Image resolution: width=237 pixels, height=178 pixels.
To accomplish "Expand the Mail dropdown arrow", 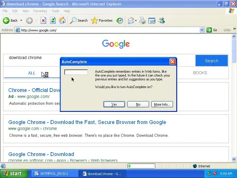I will point(136,20).
